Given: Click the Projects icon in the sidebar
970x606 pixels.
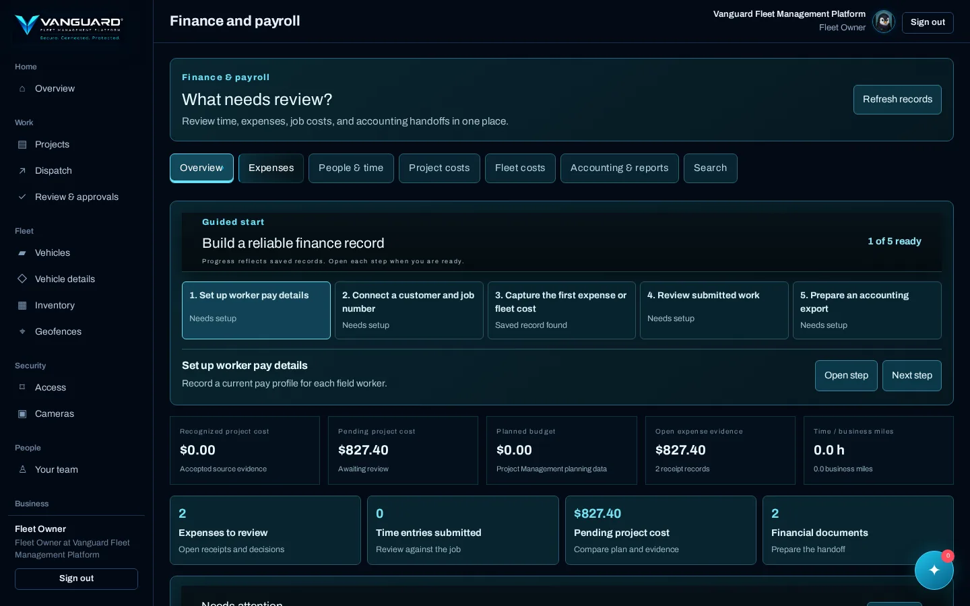Looking at the screenshot, I should pos(22,145).
